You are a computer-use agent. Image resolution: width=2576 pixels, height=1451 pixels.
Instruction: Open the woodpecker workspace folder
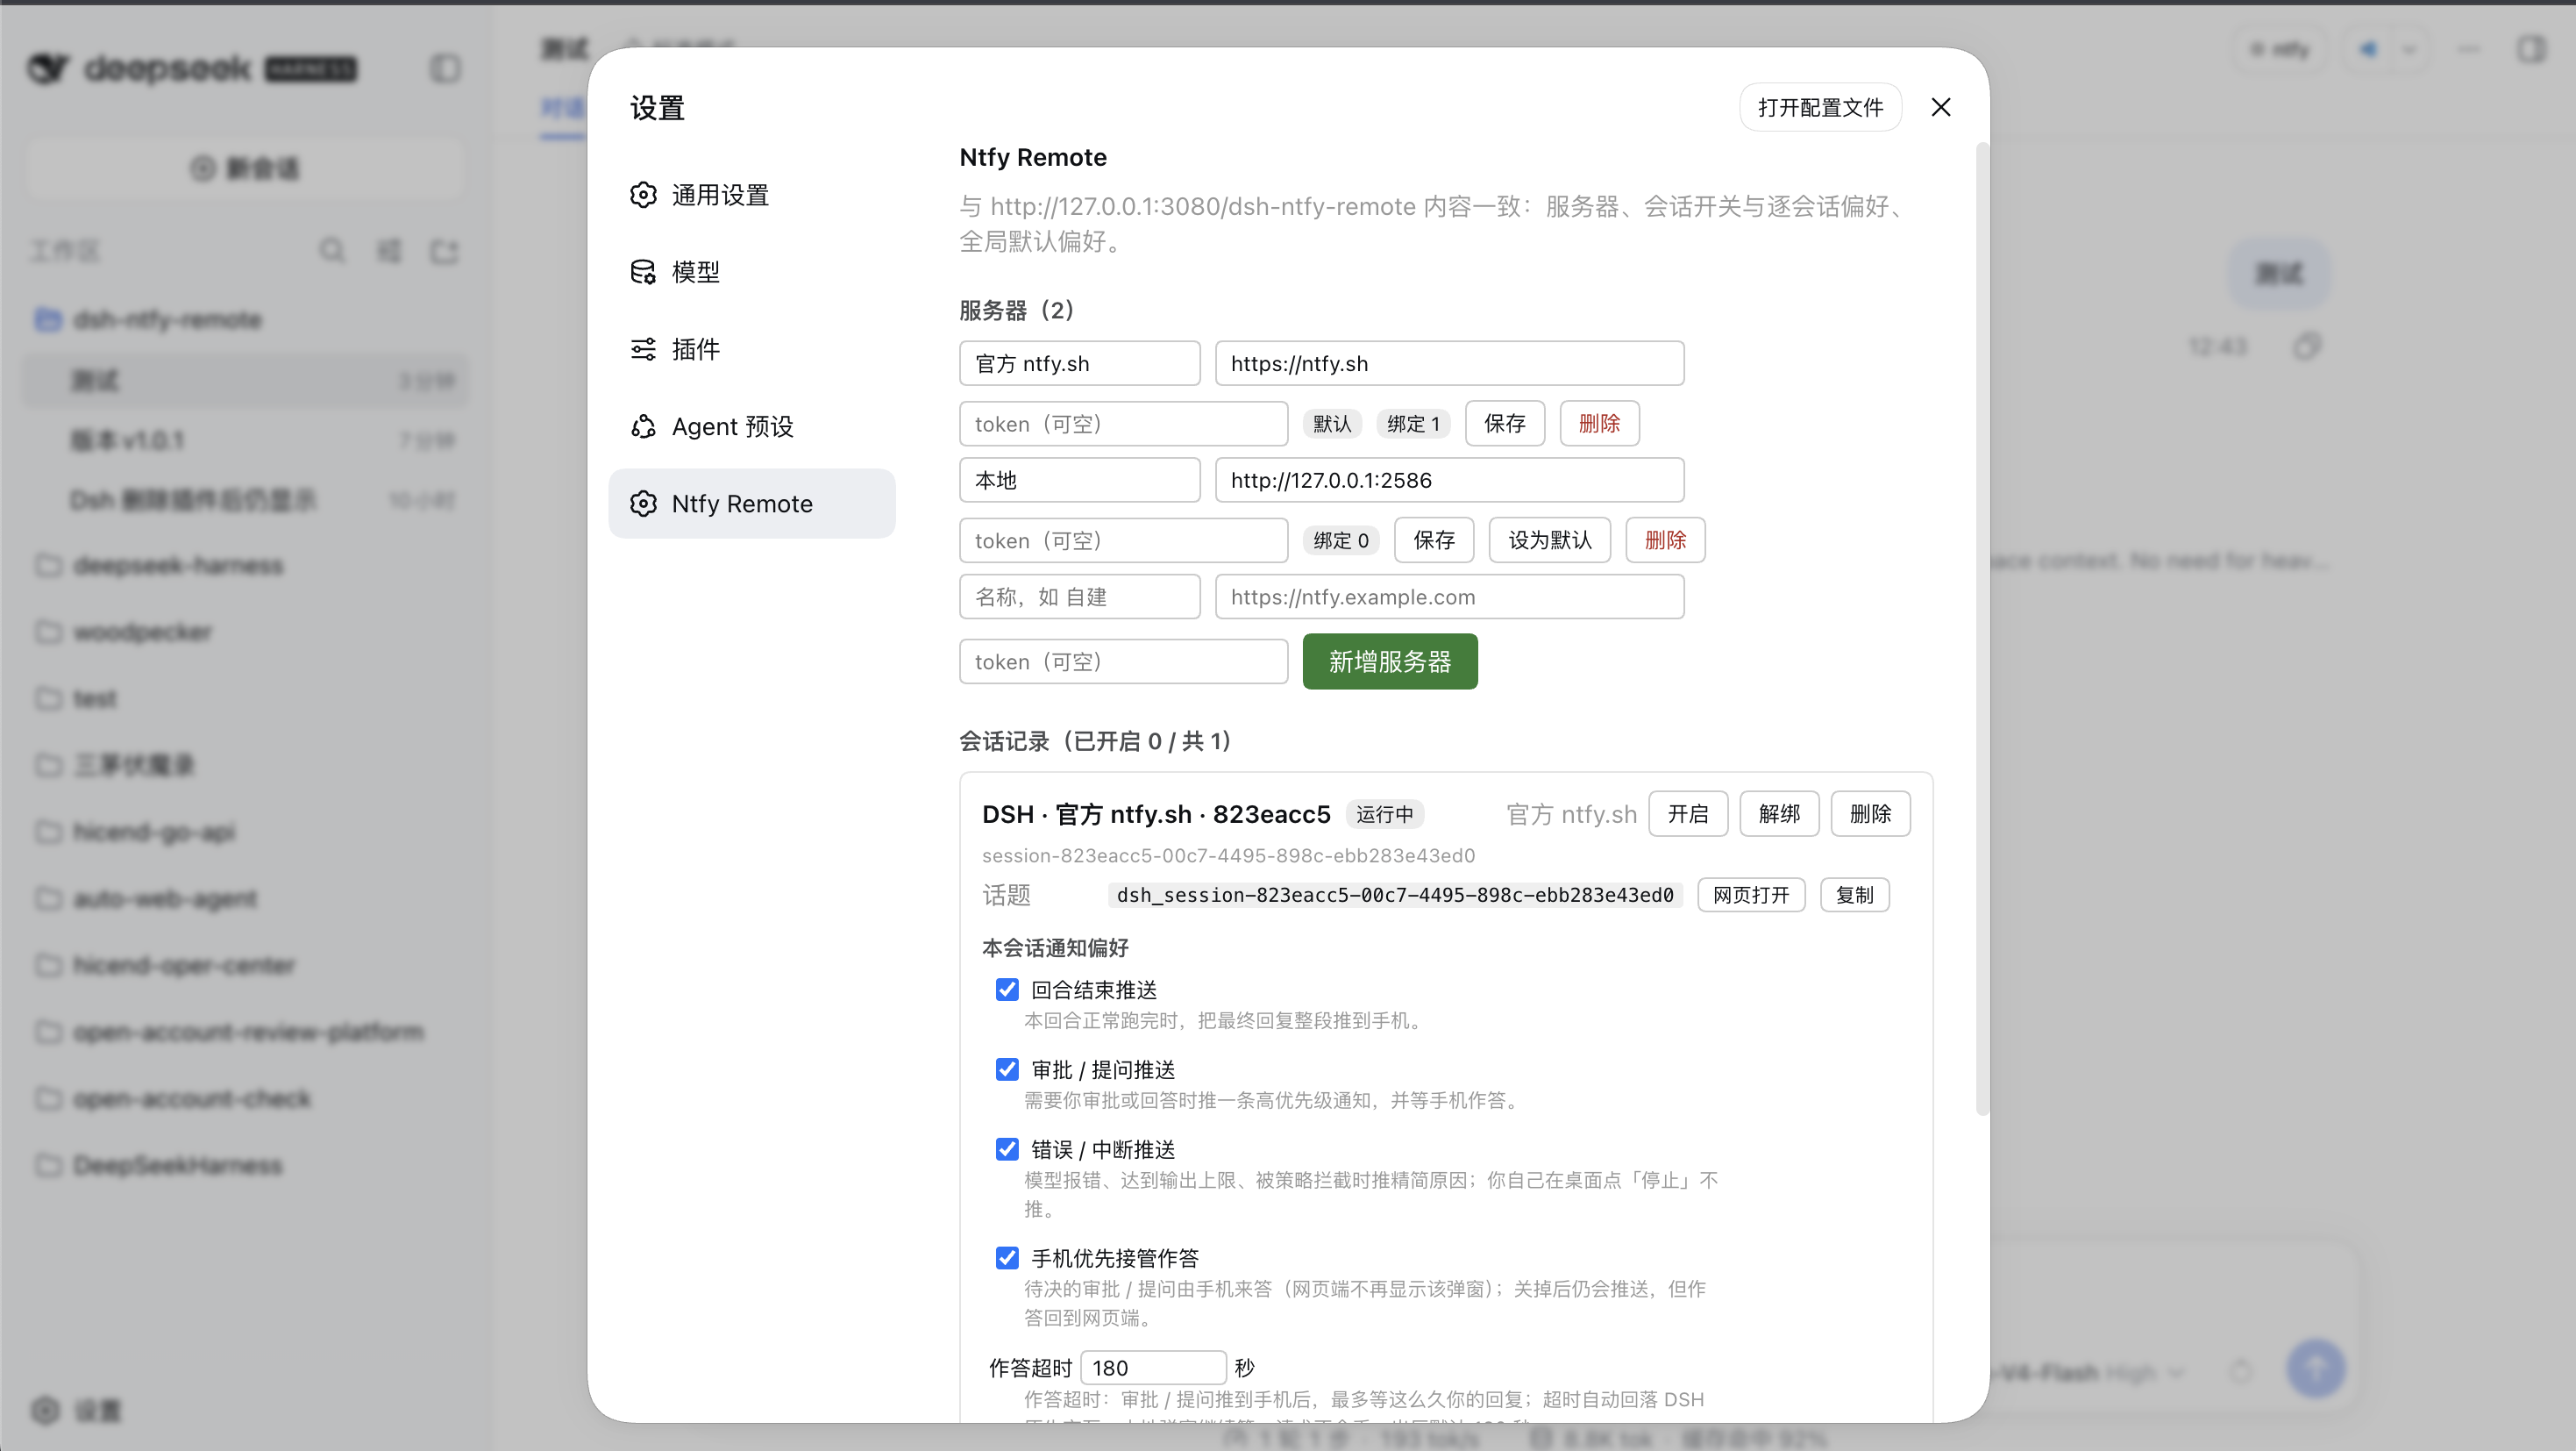coord(245,632)
